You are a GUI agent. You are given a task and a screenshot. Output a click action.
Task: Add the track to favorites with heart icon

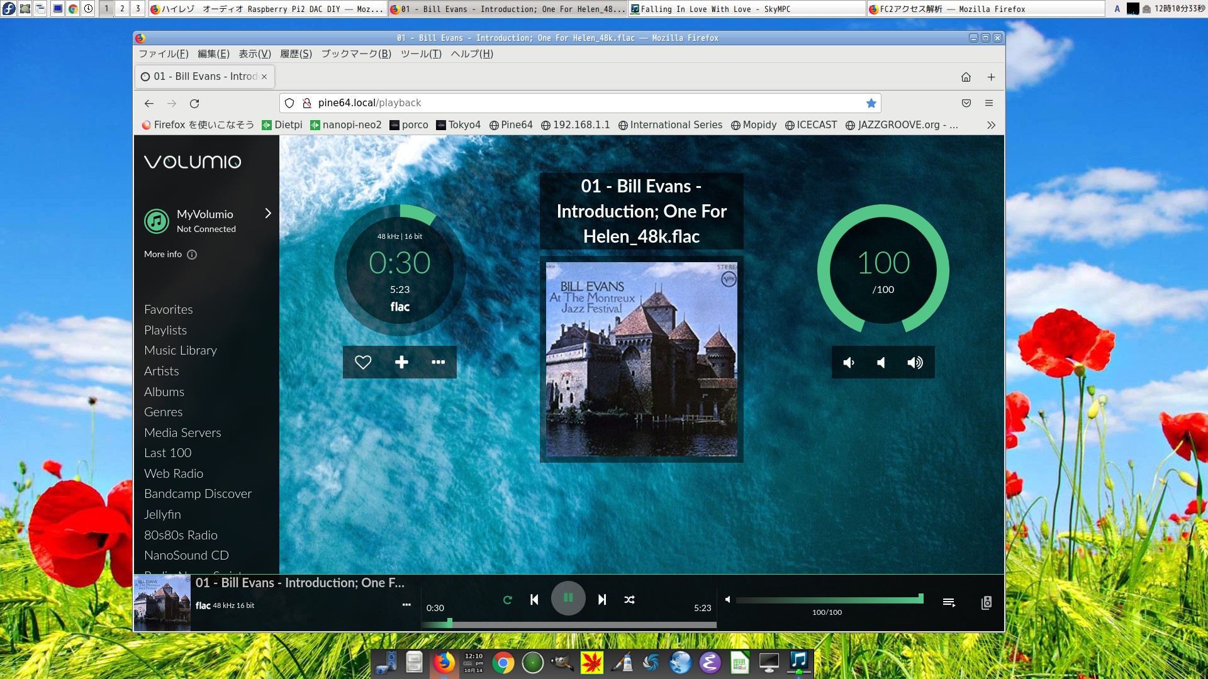point(363,362)
